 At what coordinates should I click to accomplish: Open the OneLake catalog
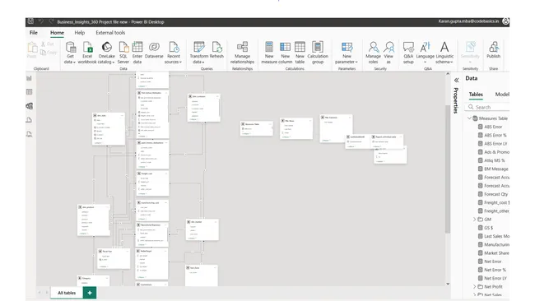106,53
